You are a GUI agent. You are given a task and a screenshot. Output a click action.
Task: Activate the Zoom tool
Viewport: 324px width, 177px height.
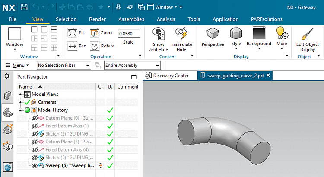pyautogui.click(x=95, y=33)
